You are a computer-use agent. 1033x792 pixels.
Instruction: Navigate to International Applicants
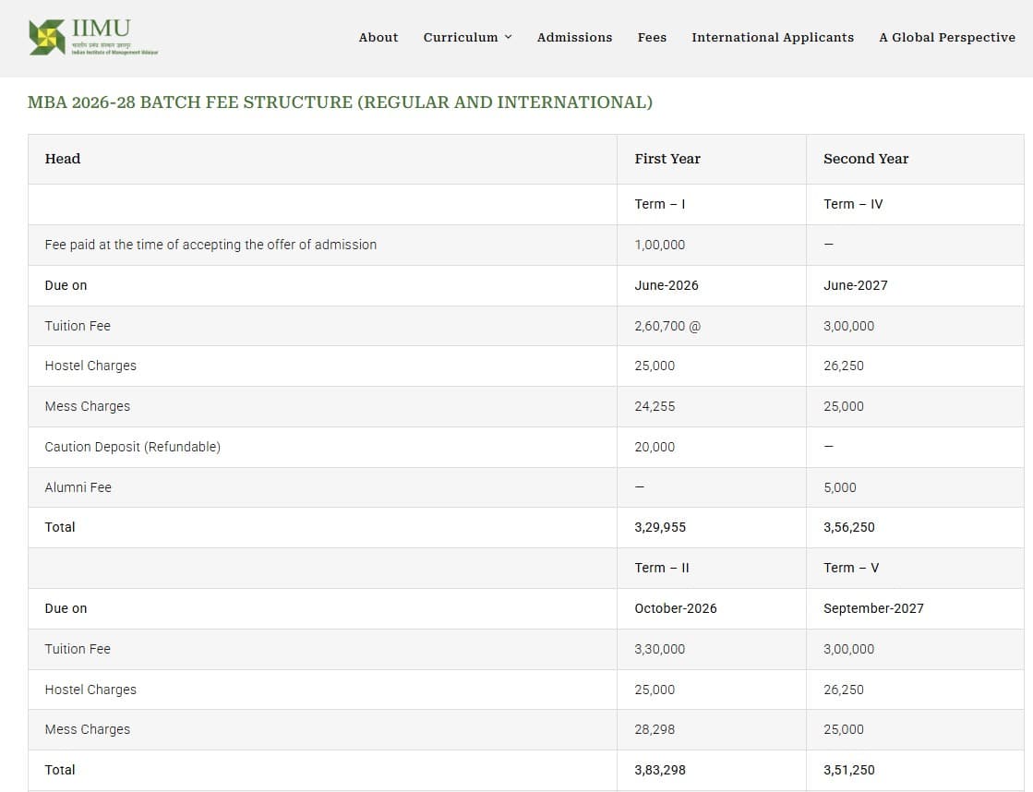(773, 37)
